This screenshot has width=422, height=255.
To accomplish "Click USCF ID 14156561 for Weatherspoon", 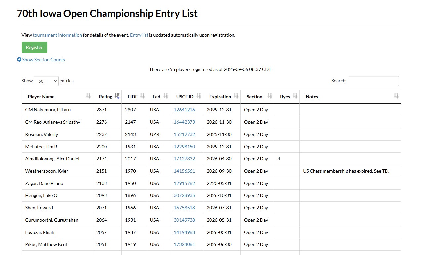I will pyautogui.click(x=184, y=171).
